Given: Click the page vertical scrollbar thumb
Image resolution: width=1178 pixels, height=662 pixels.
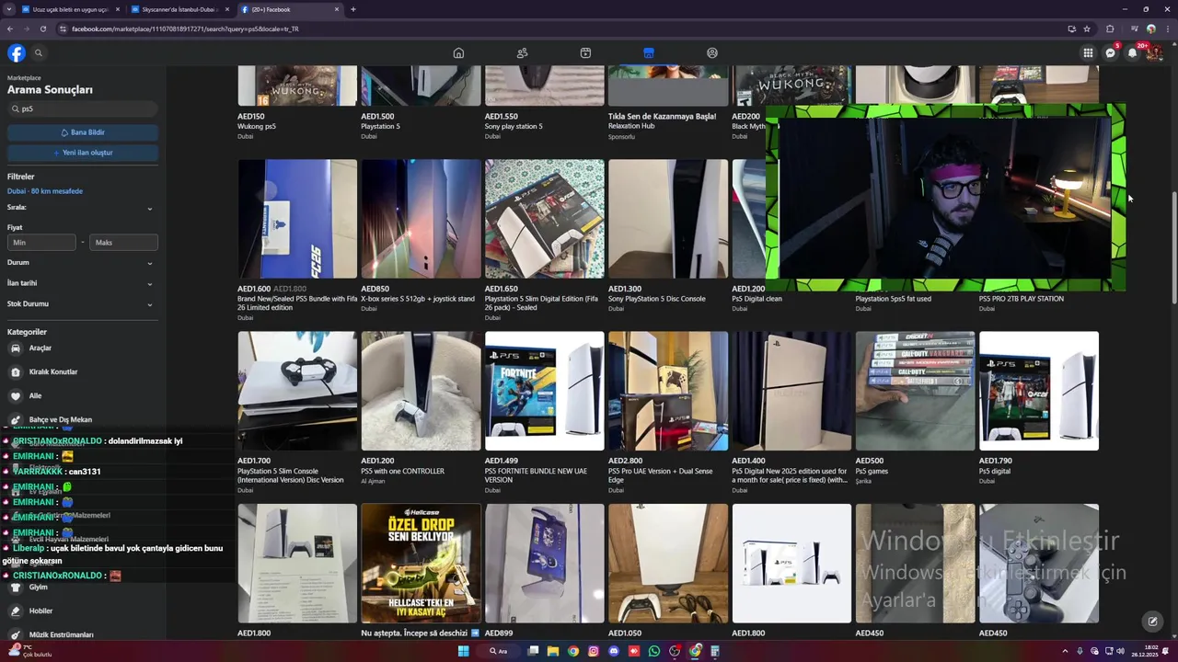Looking at the screenshot, I should point(1172,246).
